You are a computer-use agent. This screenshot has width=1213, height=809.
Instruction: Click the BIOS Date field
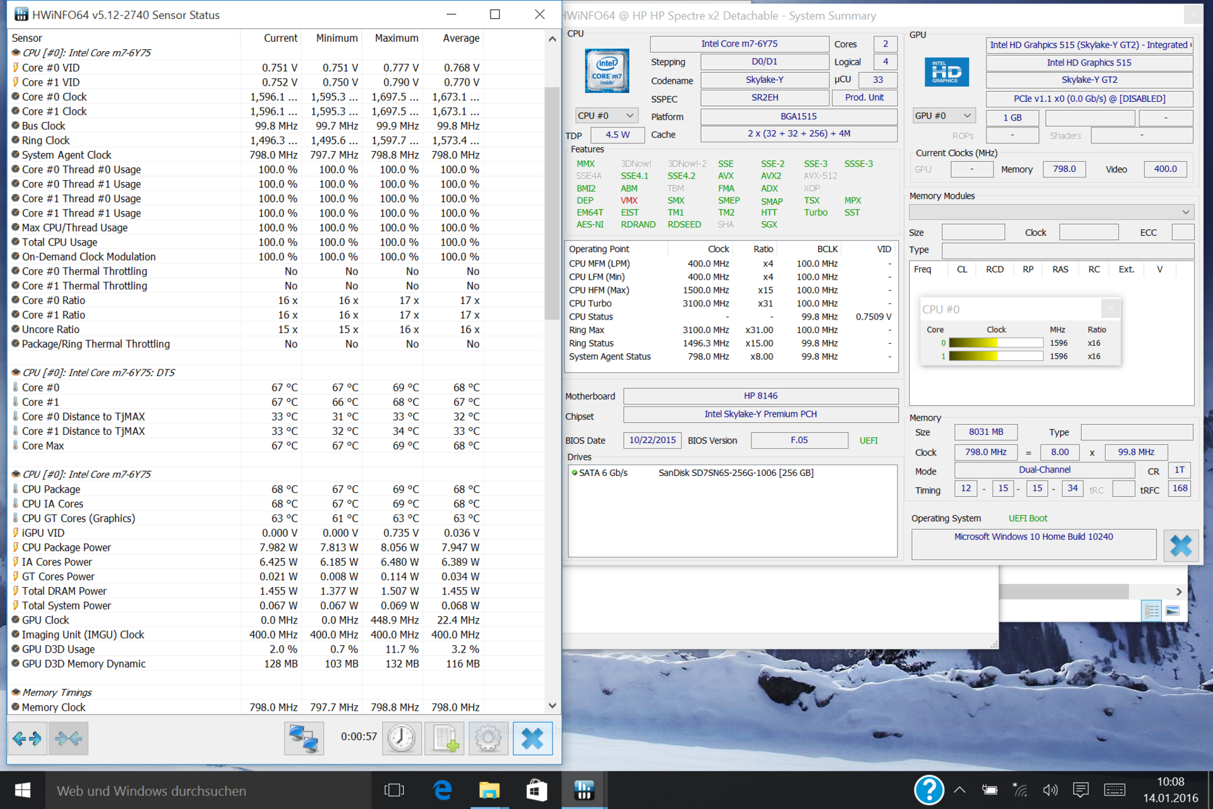652,440
